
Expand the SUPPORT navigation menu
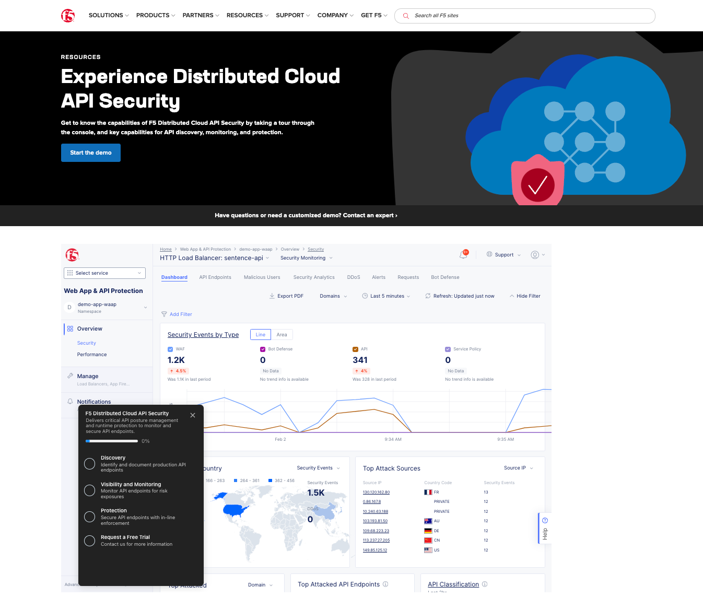pos(293,15)
